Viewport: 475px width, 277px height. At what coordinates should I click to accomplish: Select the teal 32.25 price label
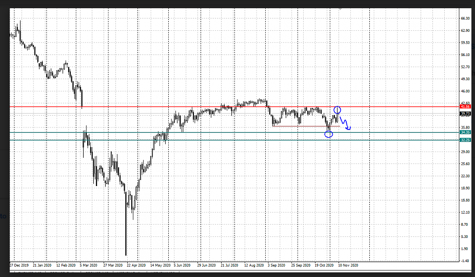[465, 140]
